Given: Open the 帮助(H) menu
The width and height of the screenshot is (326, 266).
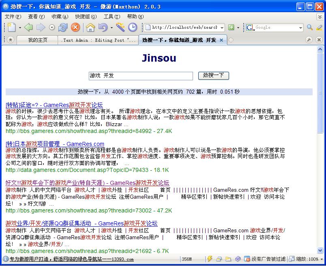Looking at the screenshot, I should 135,17.
